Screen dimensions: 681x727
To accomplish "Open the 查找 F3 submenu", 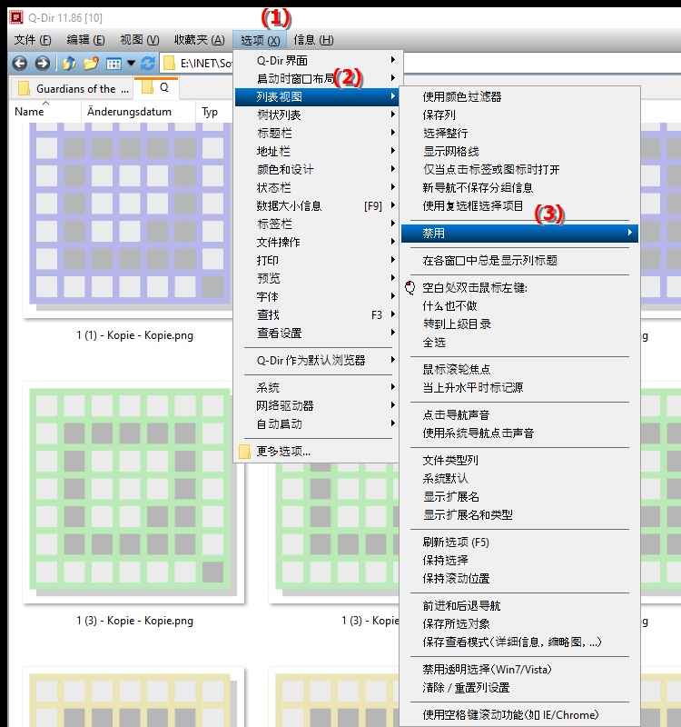I will click(317, 314).
